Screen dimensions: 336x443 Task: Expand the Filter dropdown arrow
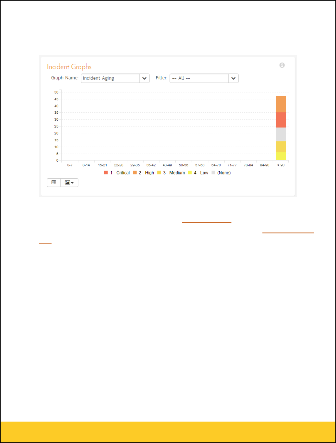pyautogui.click(x=234, y=78)
